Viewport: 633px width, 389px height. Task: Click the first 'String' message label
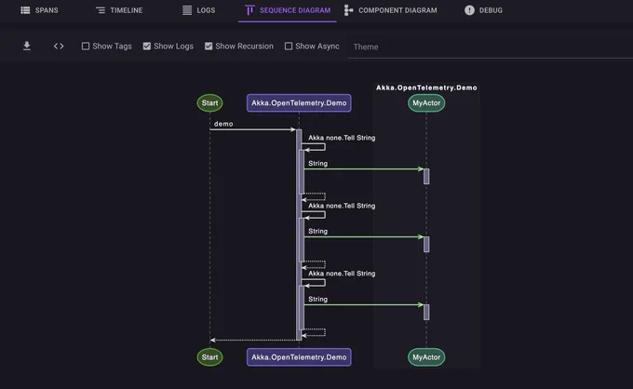[x=317, y=164]
